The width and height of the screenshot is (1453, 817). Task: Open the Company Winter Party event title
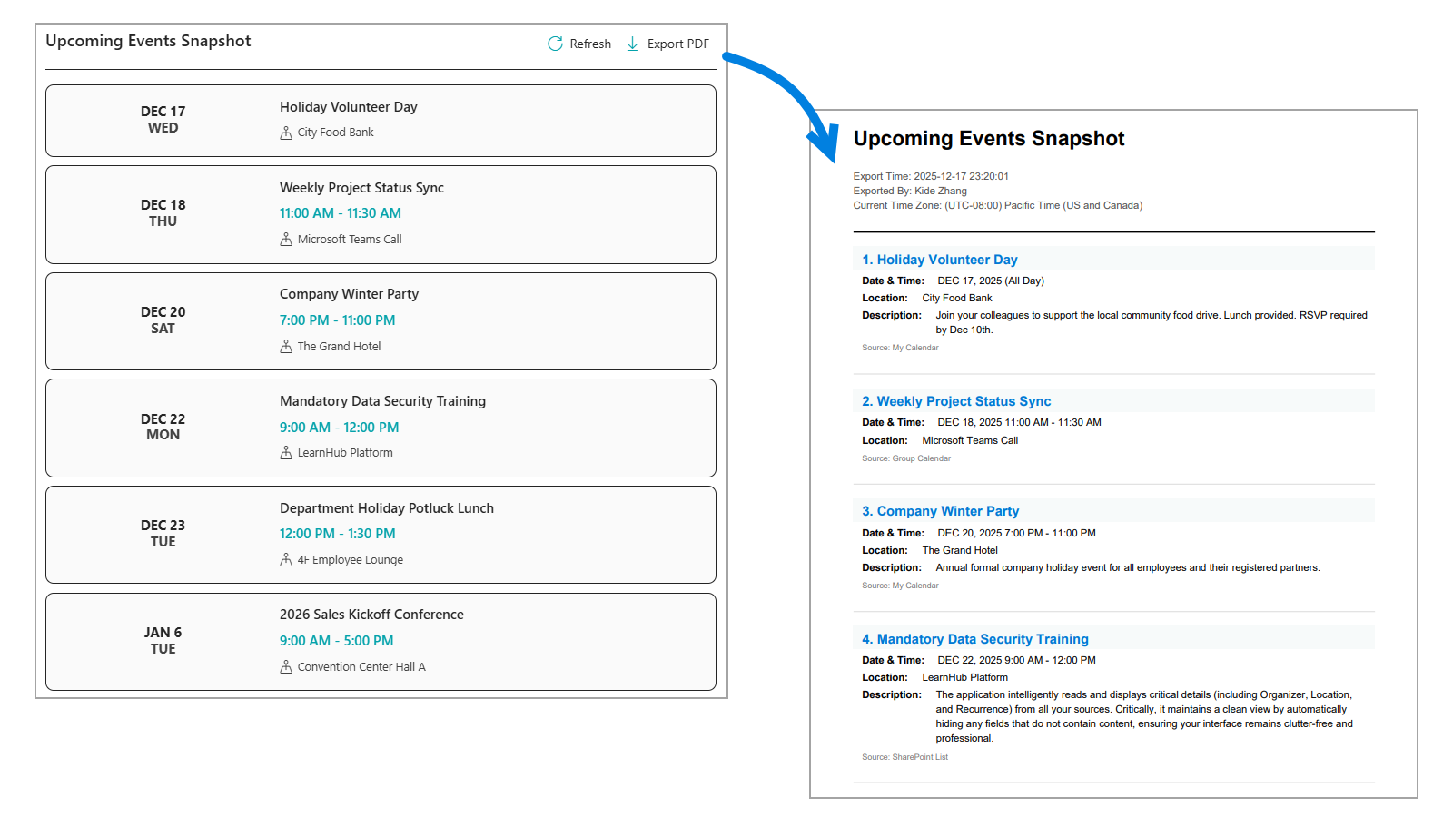pos(349,294)
